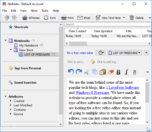Select My Notebook in the tree
Viewport: 152px width, 132px height.
(x=29, y=45)
